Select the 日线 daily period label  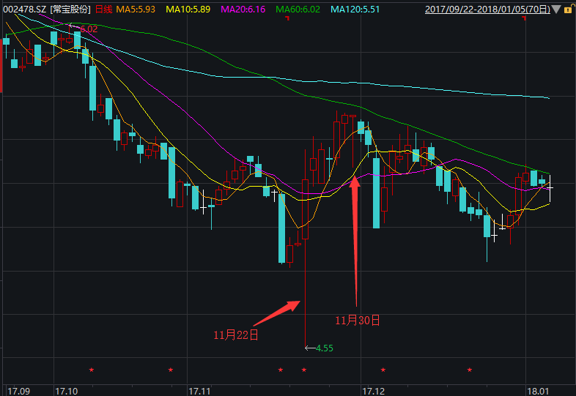tap(104, 10)
